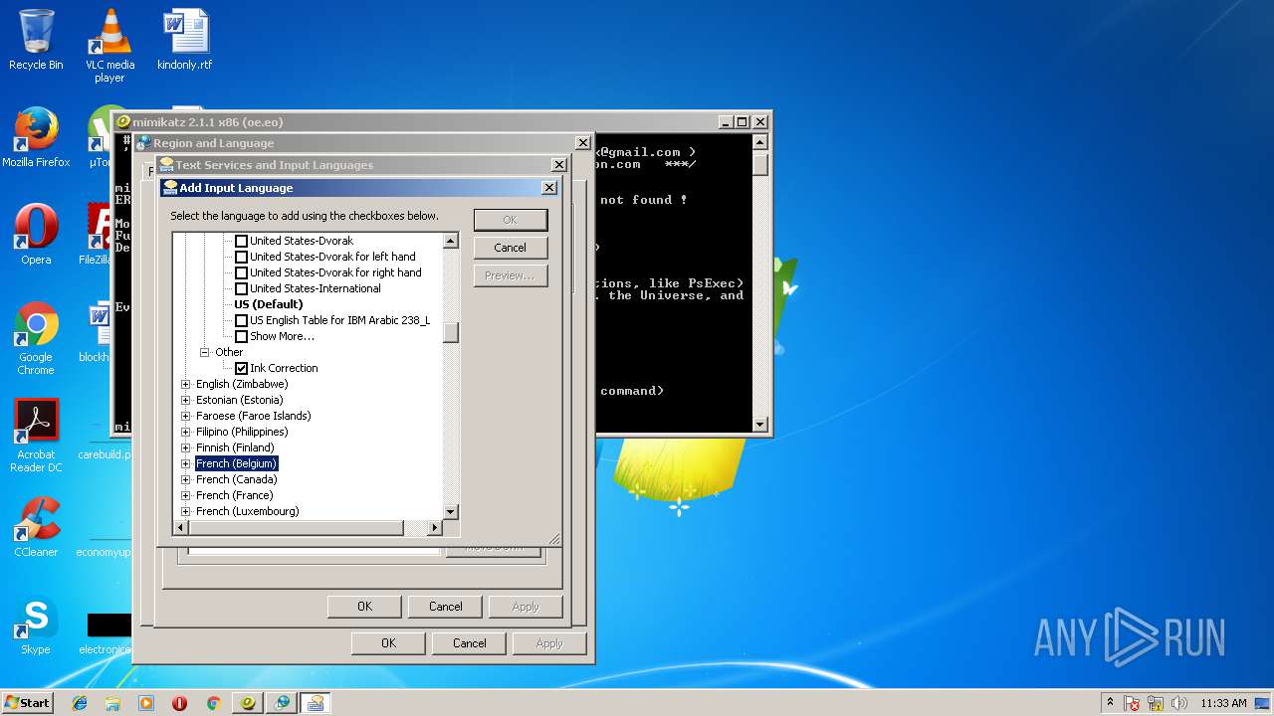Open CCleaner desktop shortcut

(x=36, y=527)
